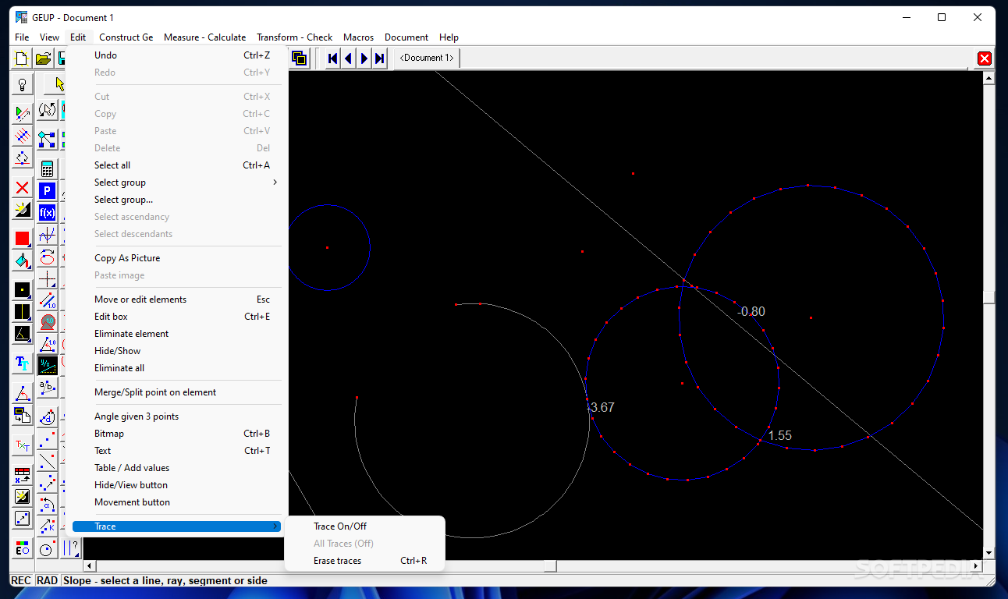Image resolution: width=1008 pixels, height=599 pixels.
Task: Toggle REC indicator in status bar
Action: pos(21,580)
